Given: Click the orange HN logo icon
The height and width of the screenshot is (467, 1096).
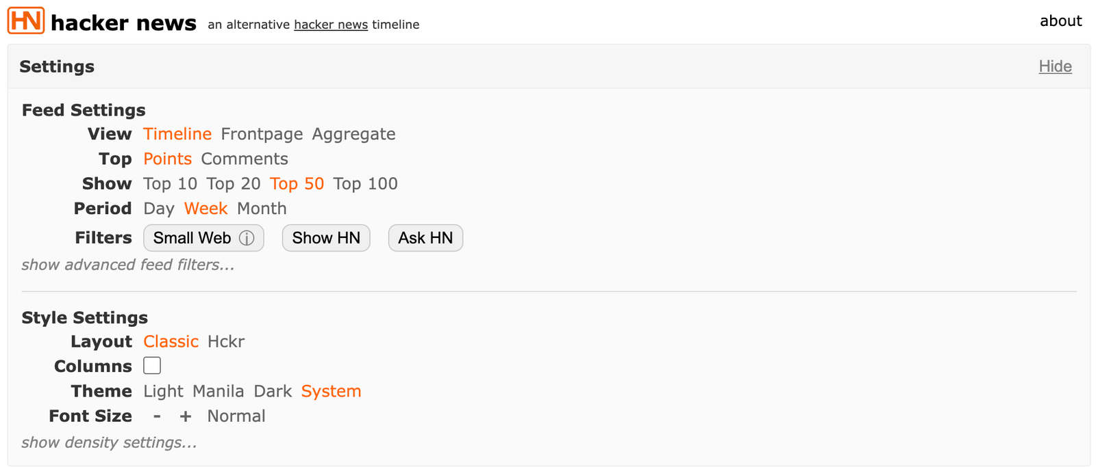Looking at the screenshot, I should click(26, 21).
